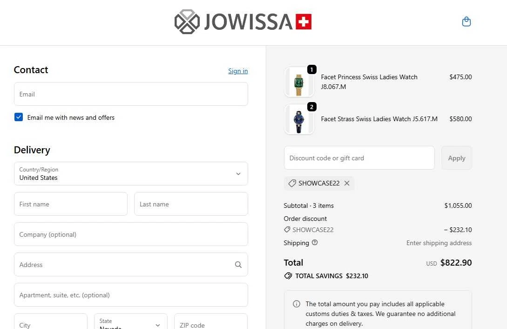
Task: Click the info icon in the customs notice
Action: click(x=297, y=304)
